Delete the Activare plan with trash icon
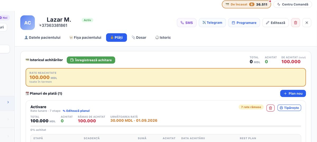Screen dimensions: 317x142 point(271,108)
